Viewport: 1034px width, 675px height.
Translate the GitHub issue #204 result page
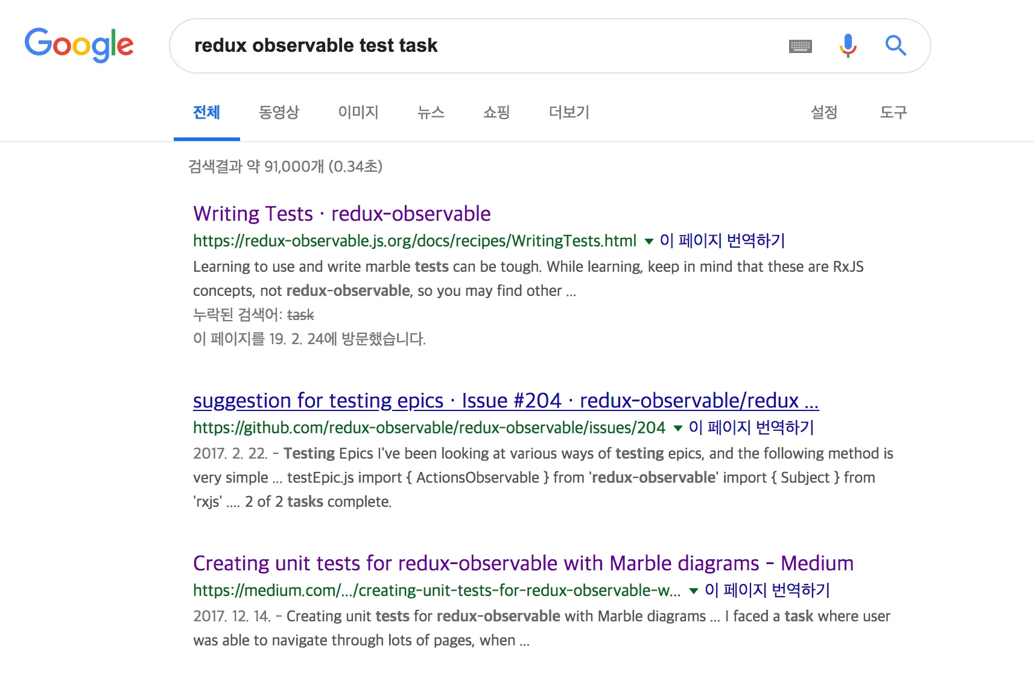(x=751, y=428)
